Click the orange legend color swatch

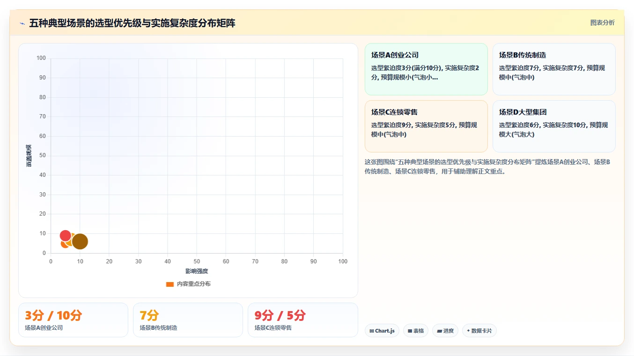tap(170, 284)
